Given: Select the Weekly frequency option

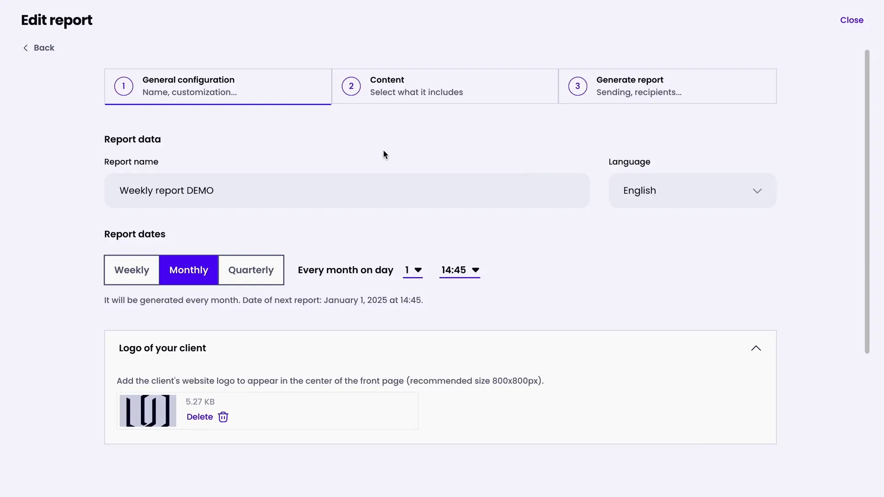Looking at the screenshot, I should point(132,270).
